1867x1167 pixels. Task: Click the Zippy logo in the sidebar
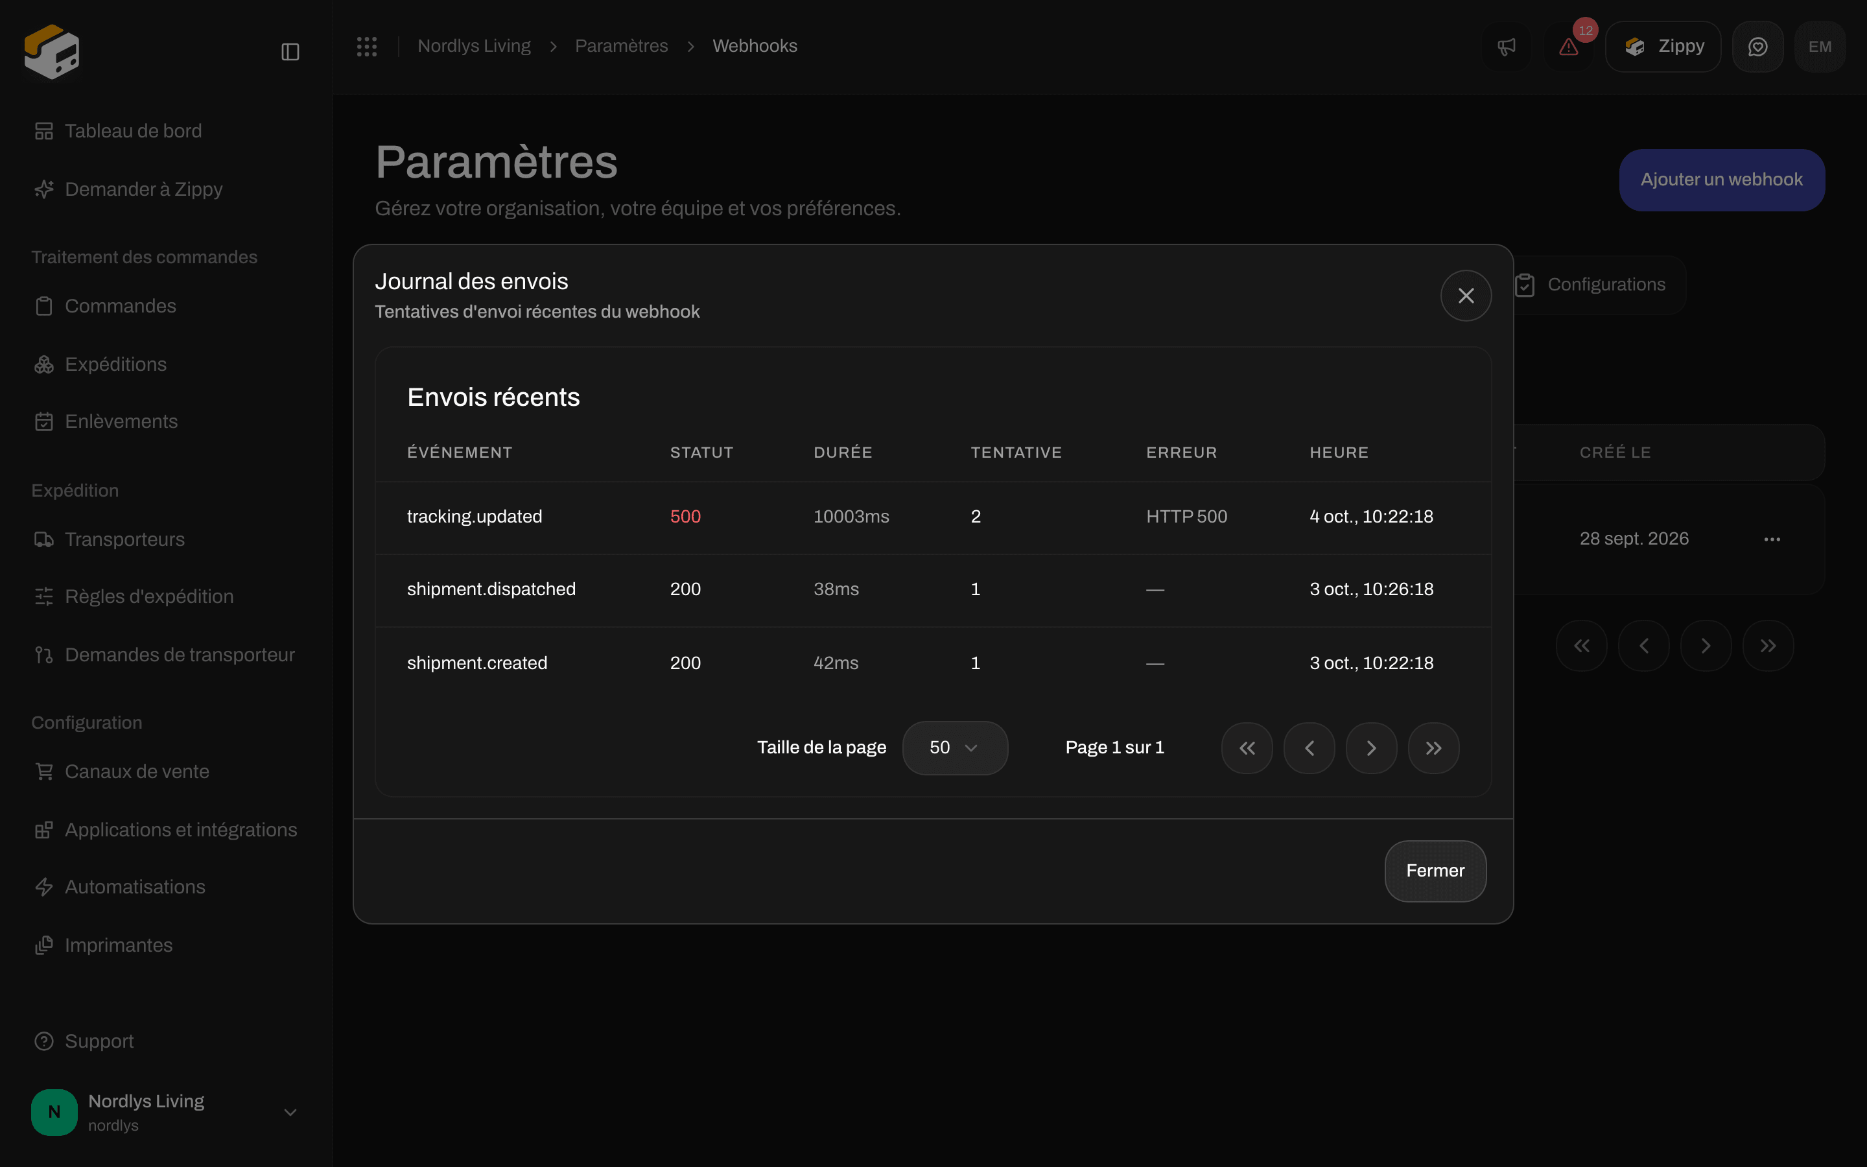[x=52, y=52]
